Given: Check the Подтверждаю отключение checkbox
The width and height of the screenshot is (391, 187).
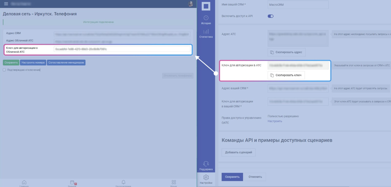Looking at the screenshot, I should (x=4, y=70).
